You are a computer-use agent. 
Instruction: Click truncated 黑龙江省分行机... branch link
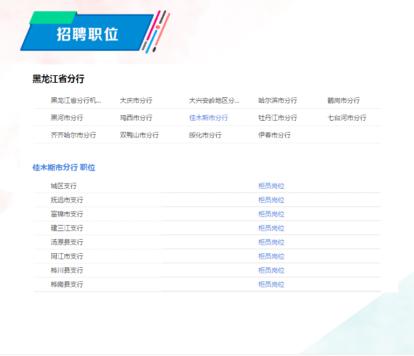click(76, 101)
